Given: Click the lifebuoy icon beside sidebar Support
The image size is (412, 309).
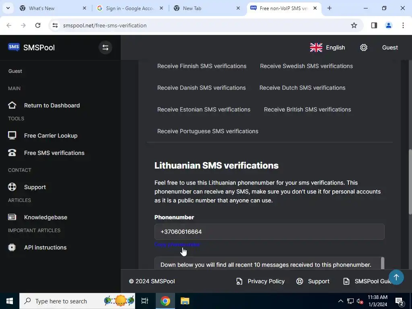Looking at the screenshot, I should coord(12,187).
